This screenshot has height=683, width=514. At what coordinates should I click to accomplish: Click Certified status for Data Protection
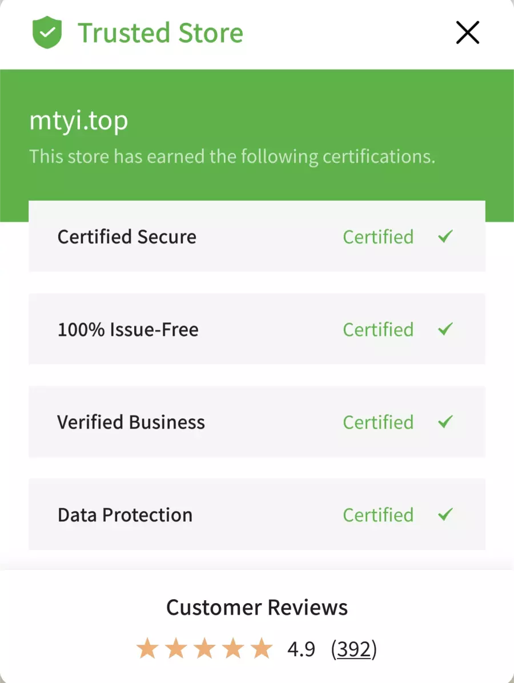(378, 515)
